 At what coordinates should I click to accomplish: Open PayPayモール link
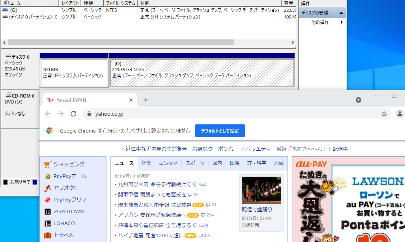[x=70, y=176]
